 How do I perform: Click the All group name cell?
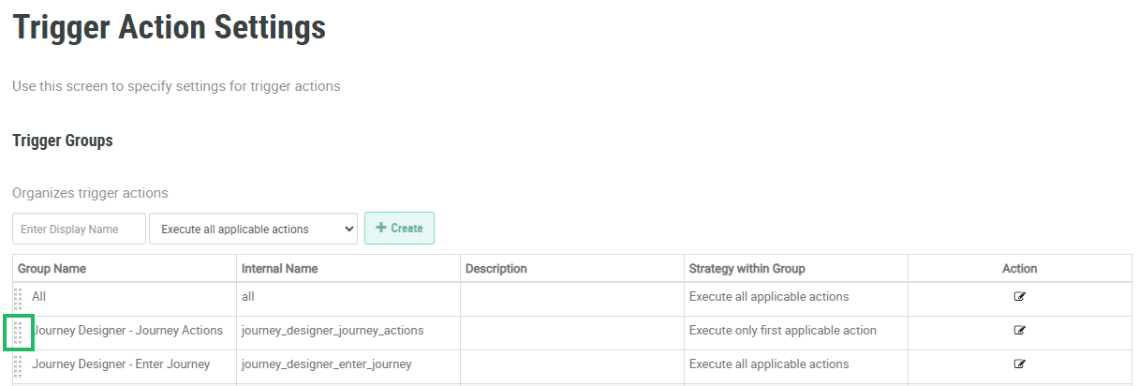pyautogui.click(x=38, y=297)
